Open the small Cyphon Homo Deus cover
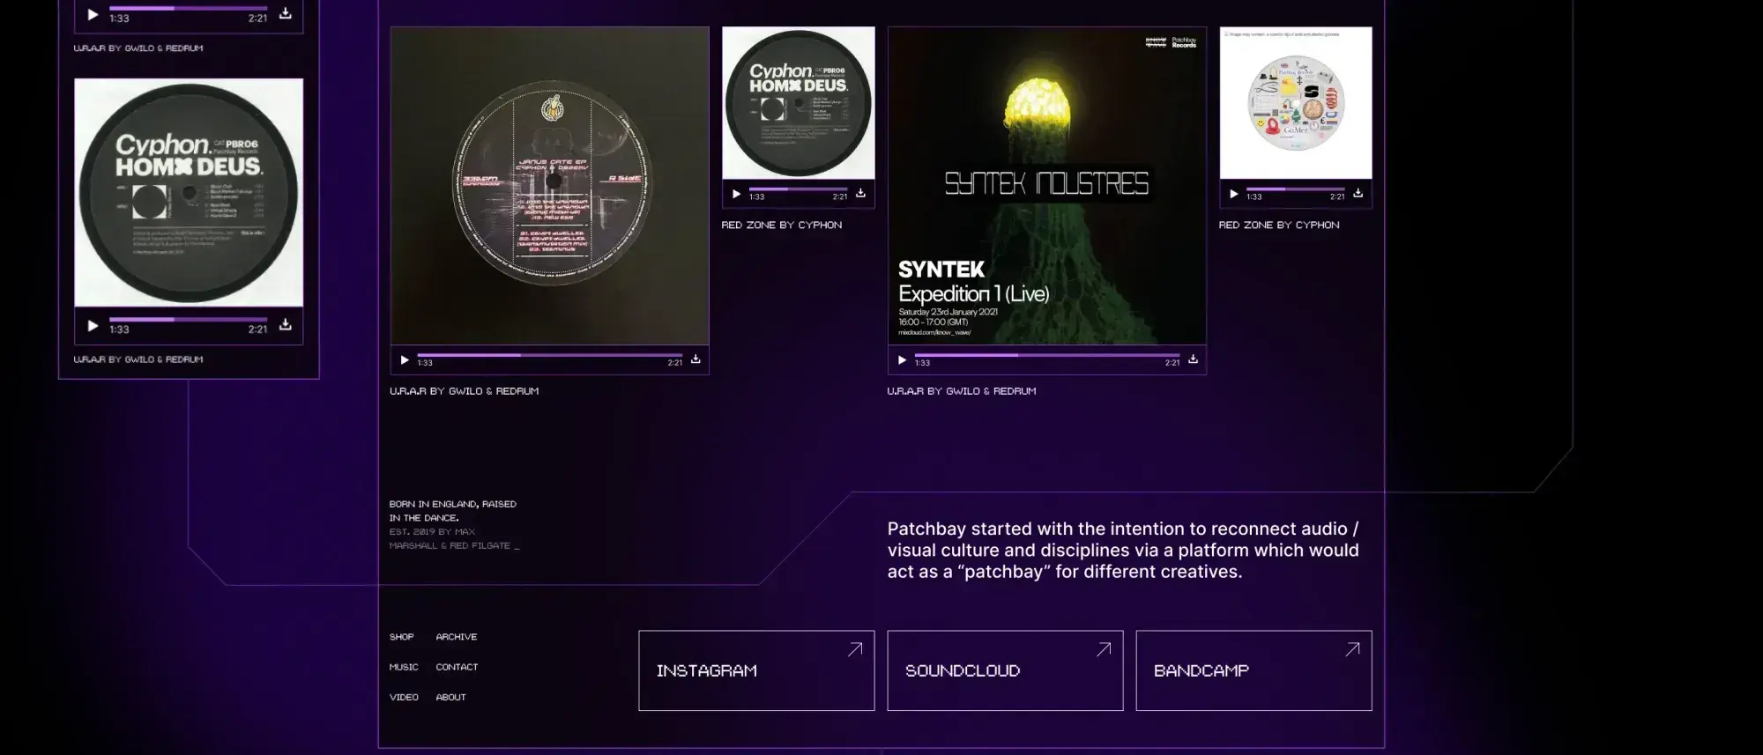This screenshot has height=755, width=1763. click(799, 102)
